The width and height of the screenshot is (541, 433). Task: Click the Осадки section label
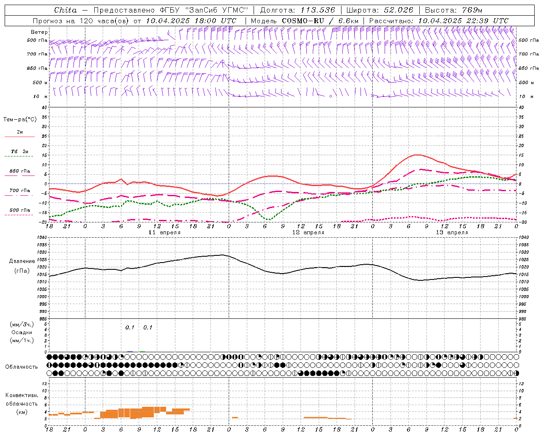click(x=22, y=332)
